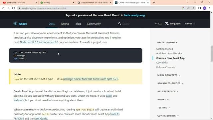The width and height of the screenshot is (213, 120).
Task: Click the Languages translate icon
Action: (x=167, y=24)
